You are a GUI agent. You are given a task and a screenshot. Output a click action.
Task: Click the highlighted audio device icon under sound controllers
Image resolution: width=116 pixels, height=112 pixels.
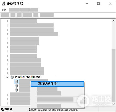(x=17, y=81)
